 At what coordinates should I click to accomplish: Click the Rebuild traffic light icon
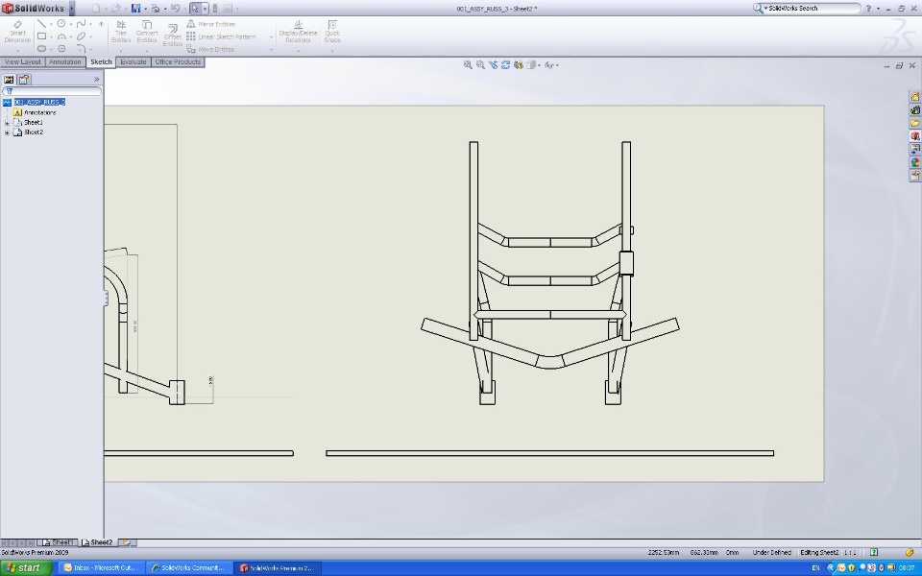tap(214, 9)
